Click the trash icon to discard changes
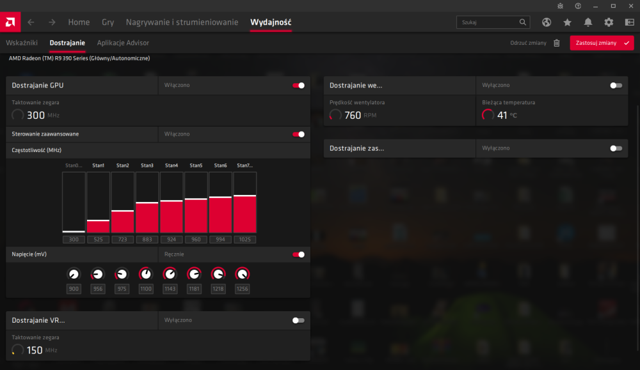 [x=556, y=43]
